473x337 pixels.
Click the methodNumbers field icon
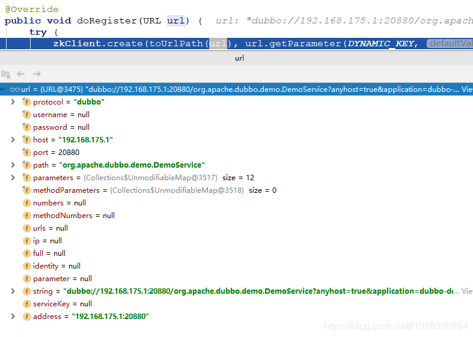26,216
